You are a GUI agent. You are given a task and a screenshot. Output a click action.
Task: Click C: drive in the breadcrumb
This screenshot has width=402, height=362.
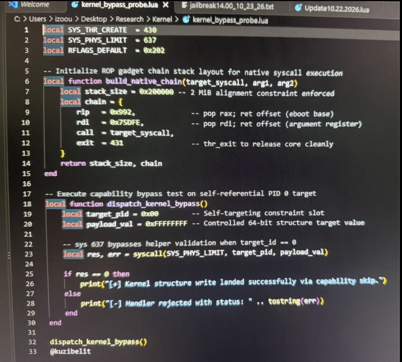17,19
